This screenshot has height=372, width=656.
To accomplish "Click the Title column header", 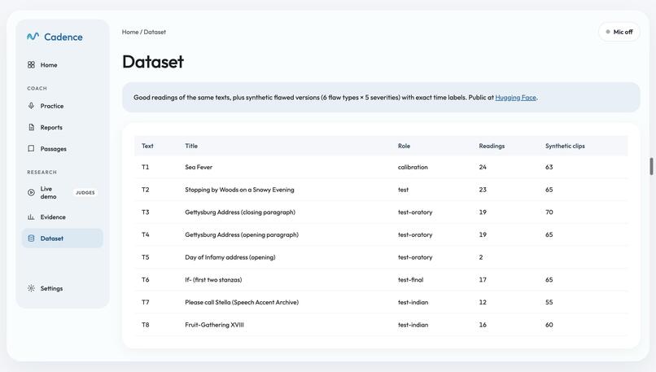I will [191, 146].
